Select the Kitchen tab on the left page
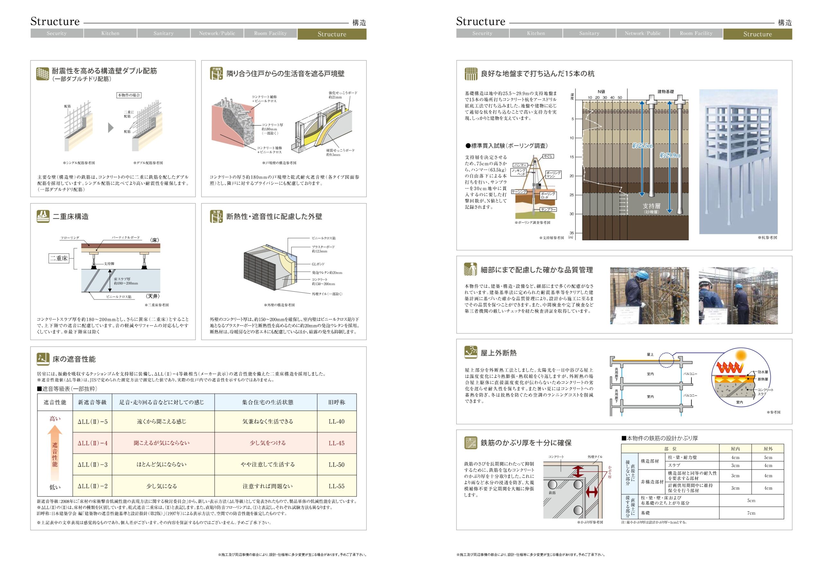Viewport: 822px width, 564px height. (110, 33)
